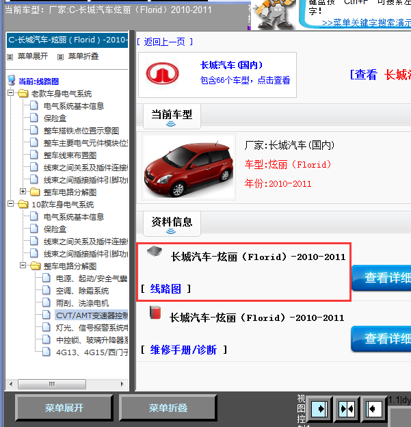Open the 线路图 link
The image size is (411, 427).
[x=165, y=289]
